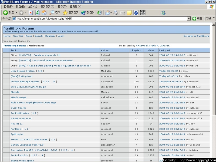Open the Back button history dropdown arrow
Screen dimensions: 216x162
coord(16,13)
